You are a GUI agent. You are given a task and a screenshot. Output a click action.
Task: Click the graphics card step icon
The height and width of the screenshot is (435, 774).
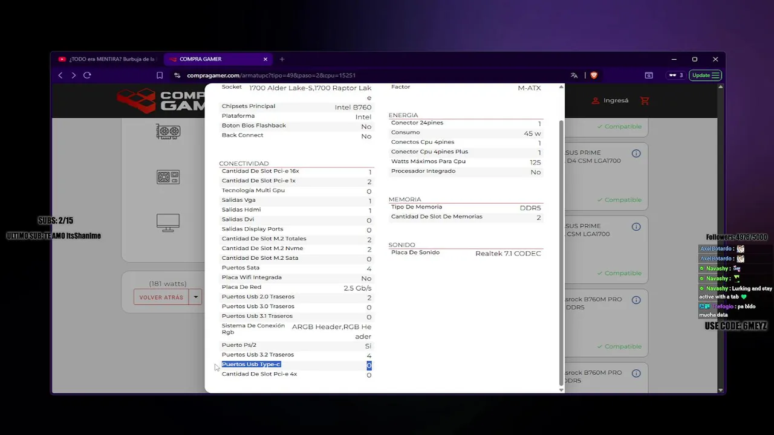tap(168, 132)
